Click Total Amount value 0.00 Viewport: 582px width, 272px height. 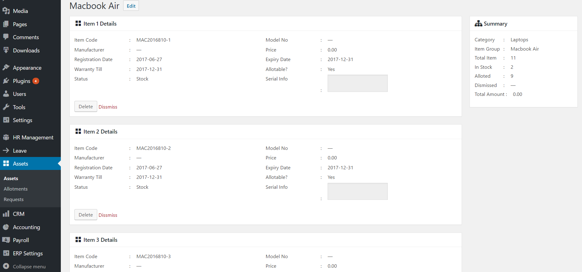coord(517,94)
